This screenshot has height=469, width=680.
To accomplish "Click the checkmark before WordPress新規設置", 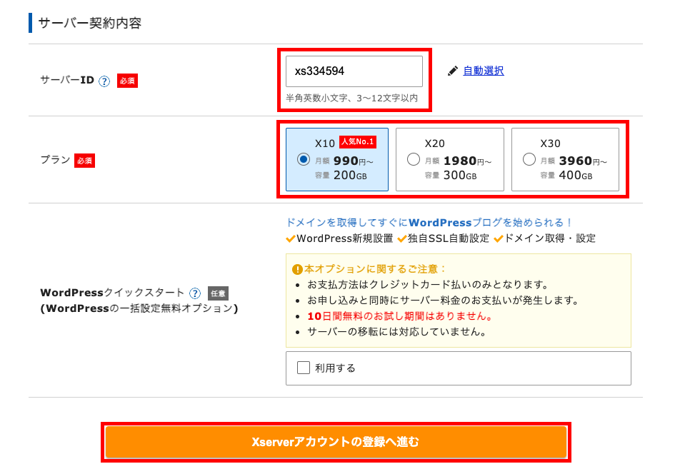I will coord(291,238).
